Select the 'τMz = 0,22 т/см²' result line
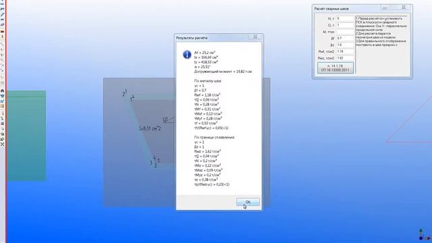Image resolution: width=432 pixels, height=243 pixels. (x=207, y=165)
